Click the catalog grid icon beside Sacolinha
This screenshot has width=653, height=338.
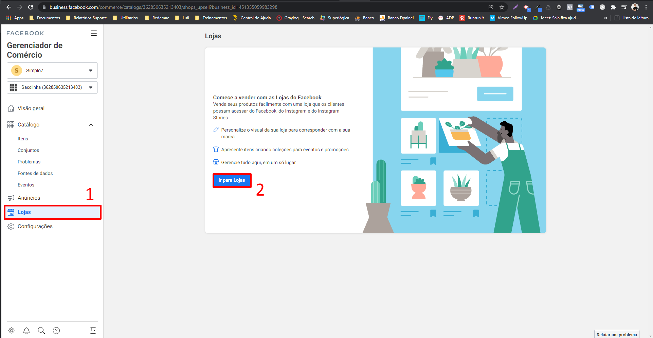coord(13,87)
